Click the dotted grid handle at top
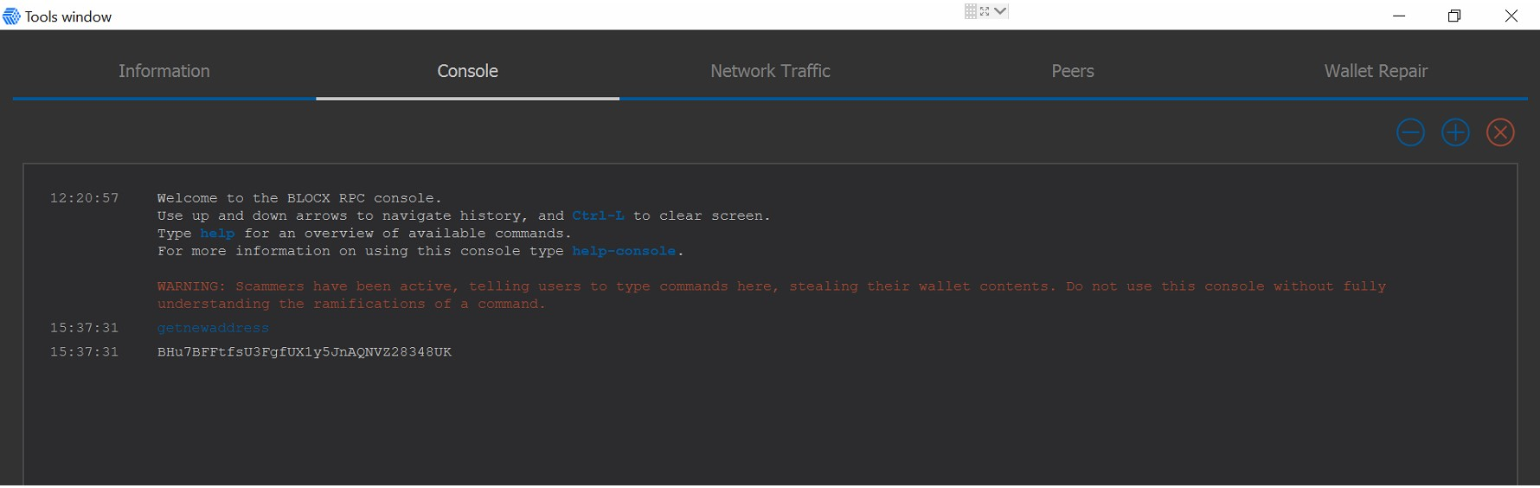 pyautogui.click(x=971, y=11)
